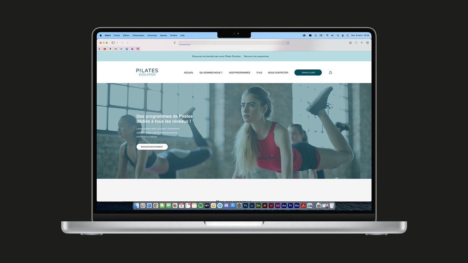
Task: Open Google Chrome from the Dock
Action: coord(156,205)
